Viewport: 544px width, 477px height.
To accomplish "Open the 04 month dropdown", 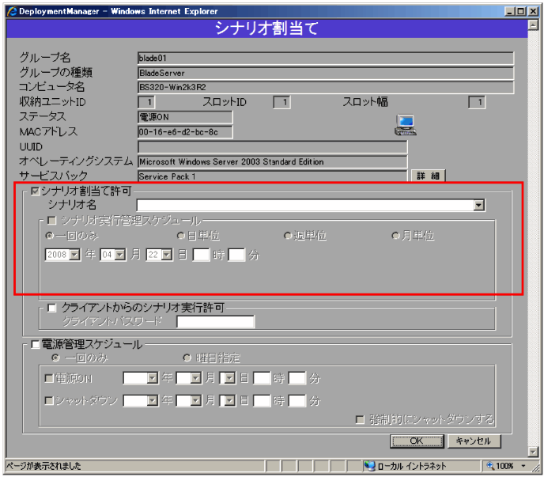I will pyautogui.click(x=120, y=255).
